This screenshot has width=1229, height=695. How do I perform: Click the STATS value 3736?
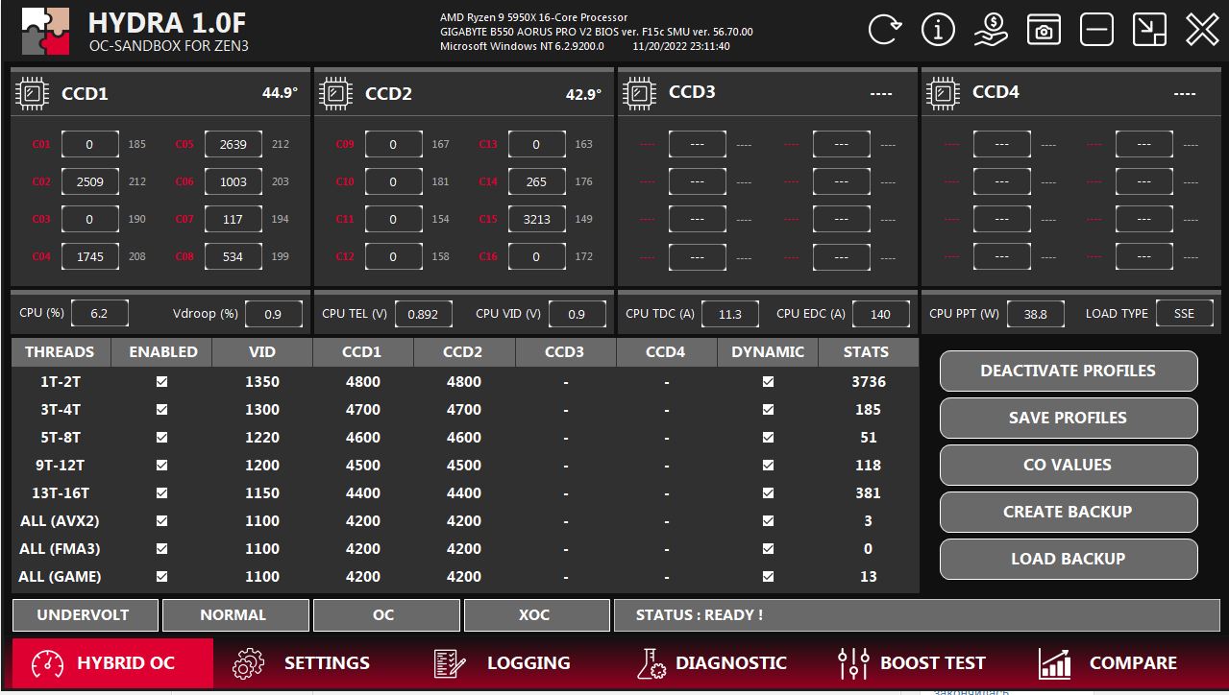(869, 381)
